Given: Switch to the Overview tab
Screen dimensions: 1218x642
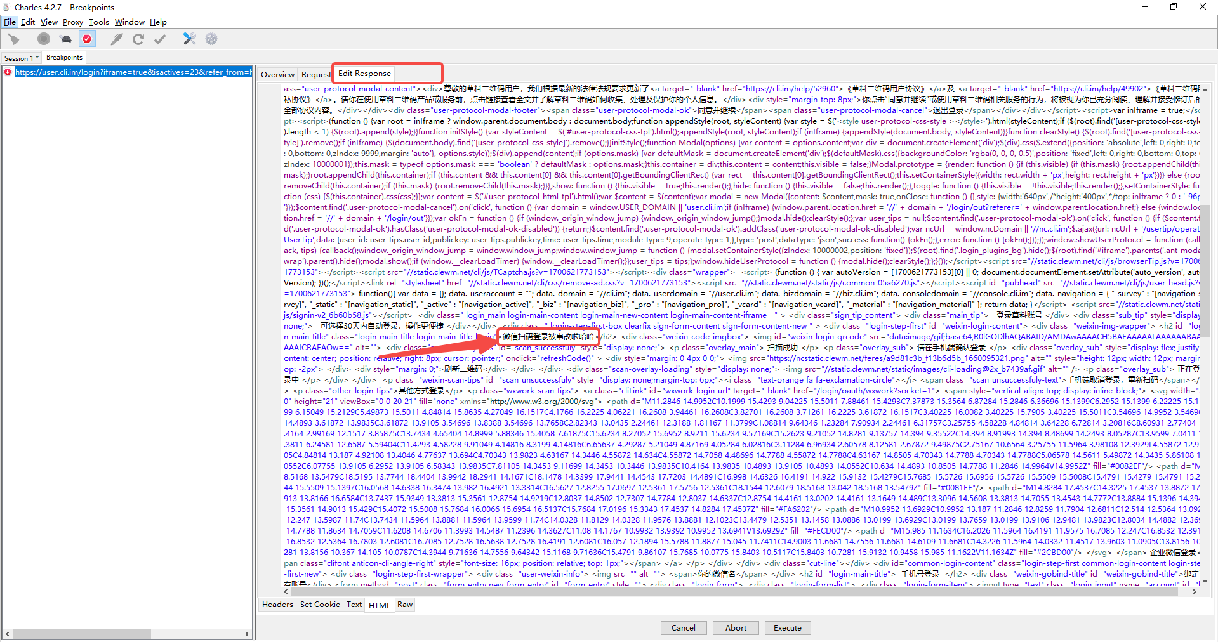Looking at the screenshot, I should point(278,74).
